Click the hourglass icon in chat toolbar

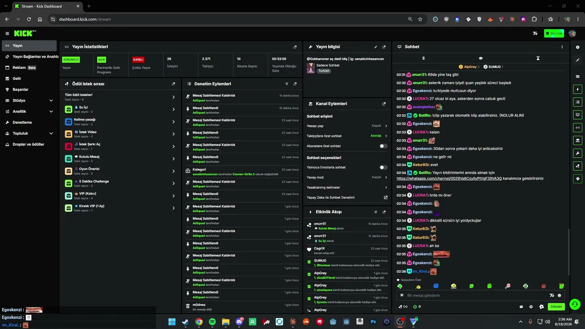click(x=538, y=58)
